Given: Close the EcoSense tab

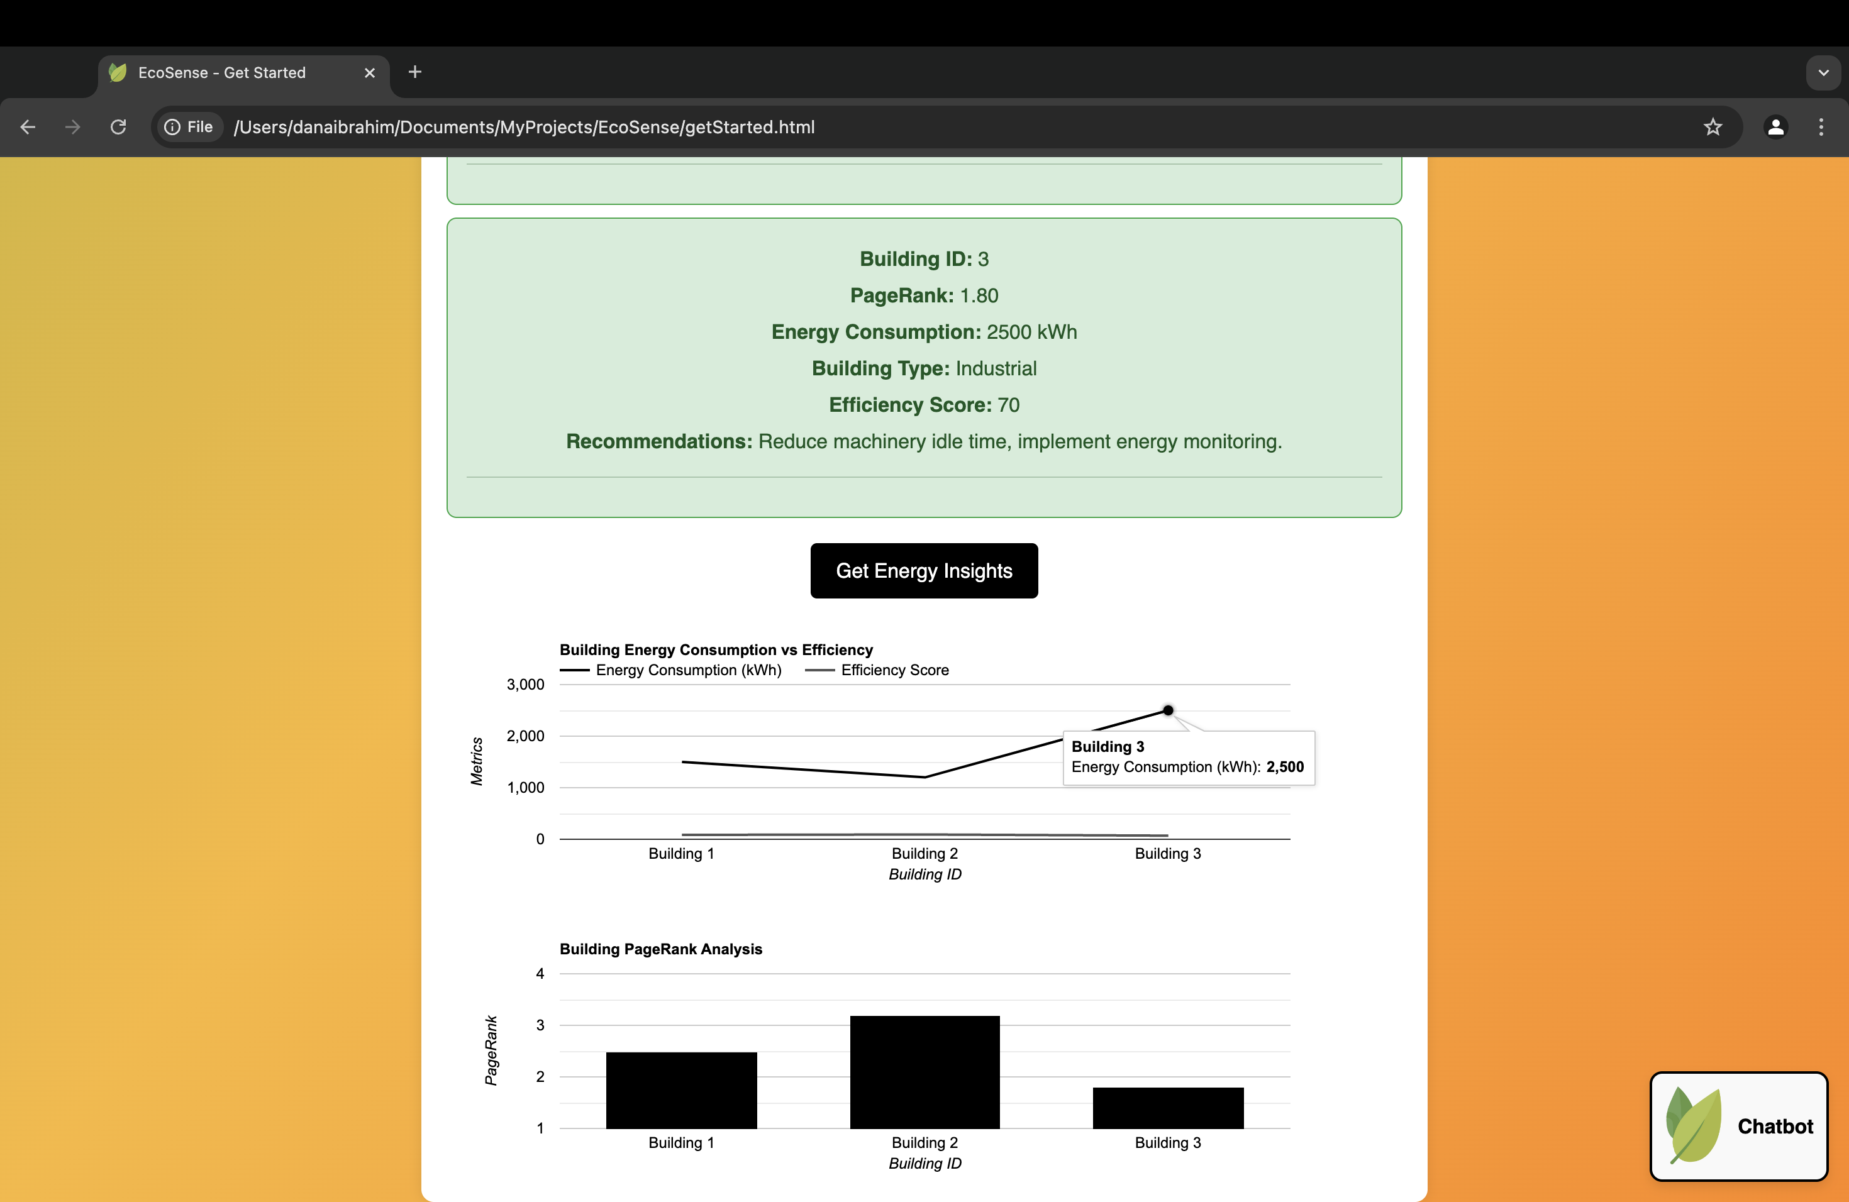Looking at the screenshot, I should pos(370,72).
